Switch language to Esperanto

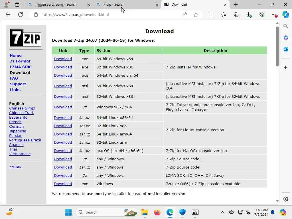pyautogui.click(x=18, y=117)
